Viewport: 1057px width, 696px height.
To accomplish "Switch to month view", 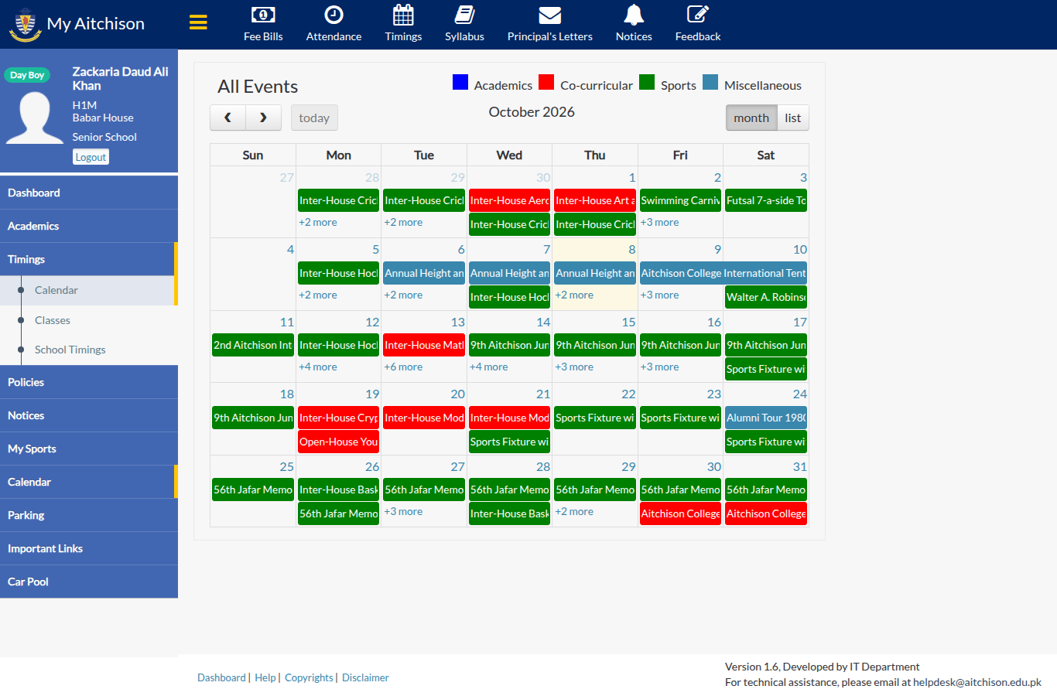I will (751, 118).
